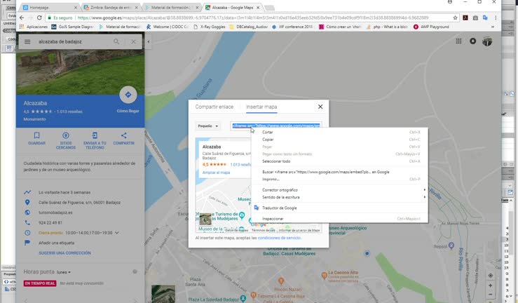Click Enviar a tu teléfono icon
Image resolution: width=518 pixels, height=303 pixels.
[x=95, y=135]
